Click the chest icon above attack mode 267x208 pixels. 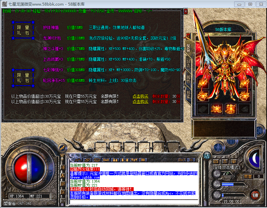point(234,161)
